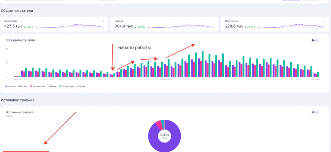
Task: Expand chart type dropdown for Посещаемость сайта
Action: coord(317,40)
